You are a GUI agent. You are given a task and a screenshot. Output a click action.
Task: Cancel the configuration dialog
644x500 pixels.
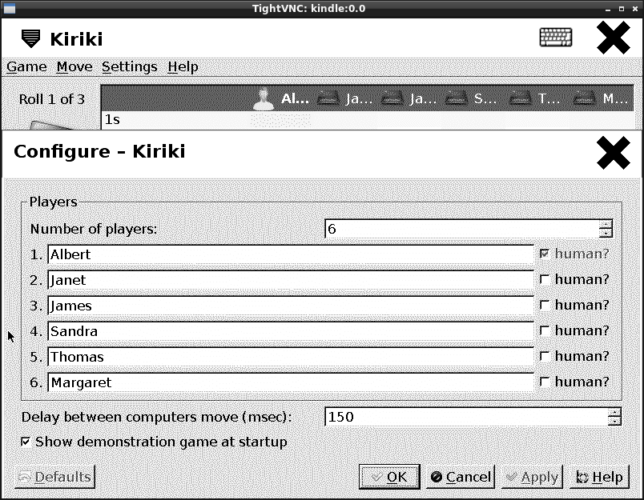[461, 477]
